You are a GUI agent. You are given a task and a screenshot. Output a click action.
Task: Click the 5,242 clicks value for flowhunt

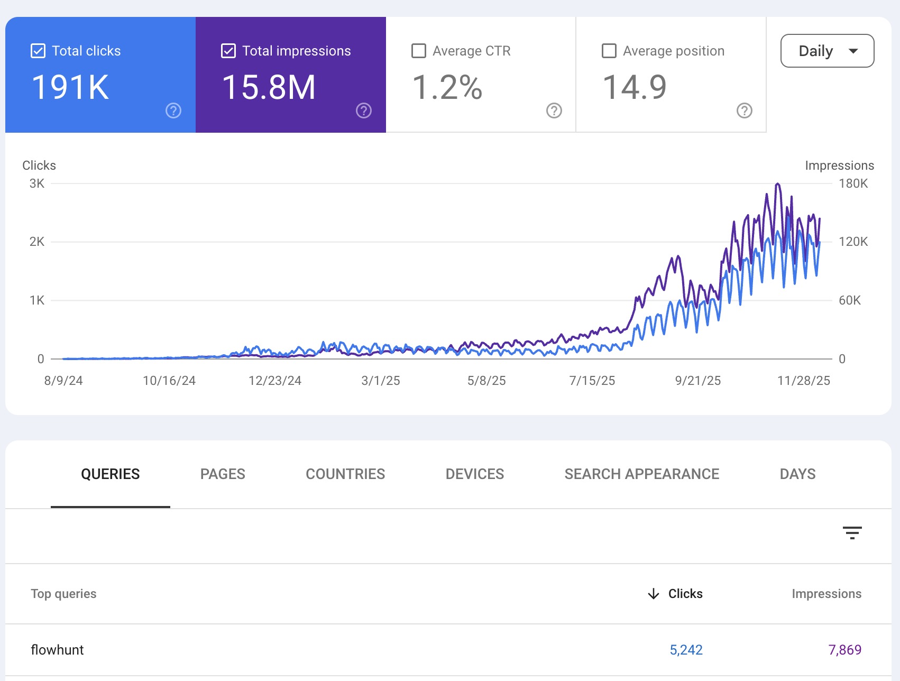(686, 650)
